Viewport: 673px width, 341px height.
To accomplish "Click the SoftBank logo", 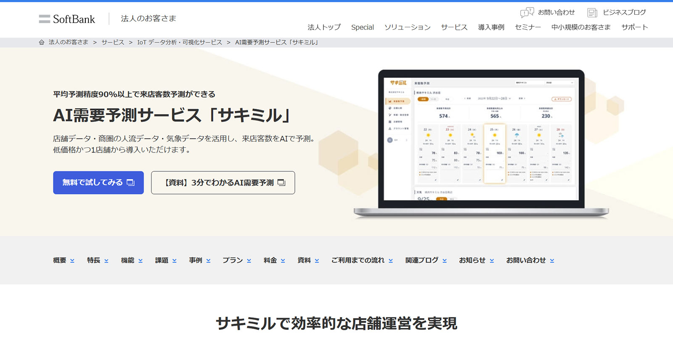I will tap(67, 19).
